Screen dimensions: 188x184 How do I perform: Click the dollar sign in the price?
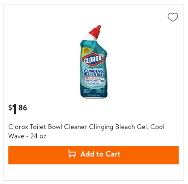[10, 107]
